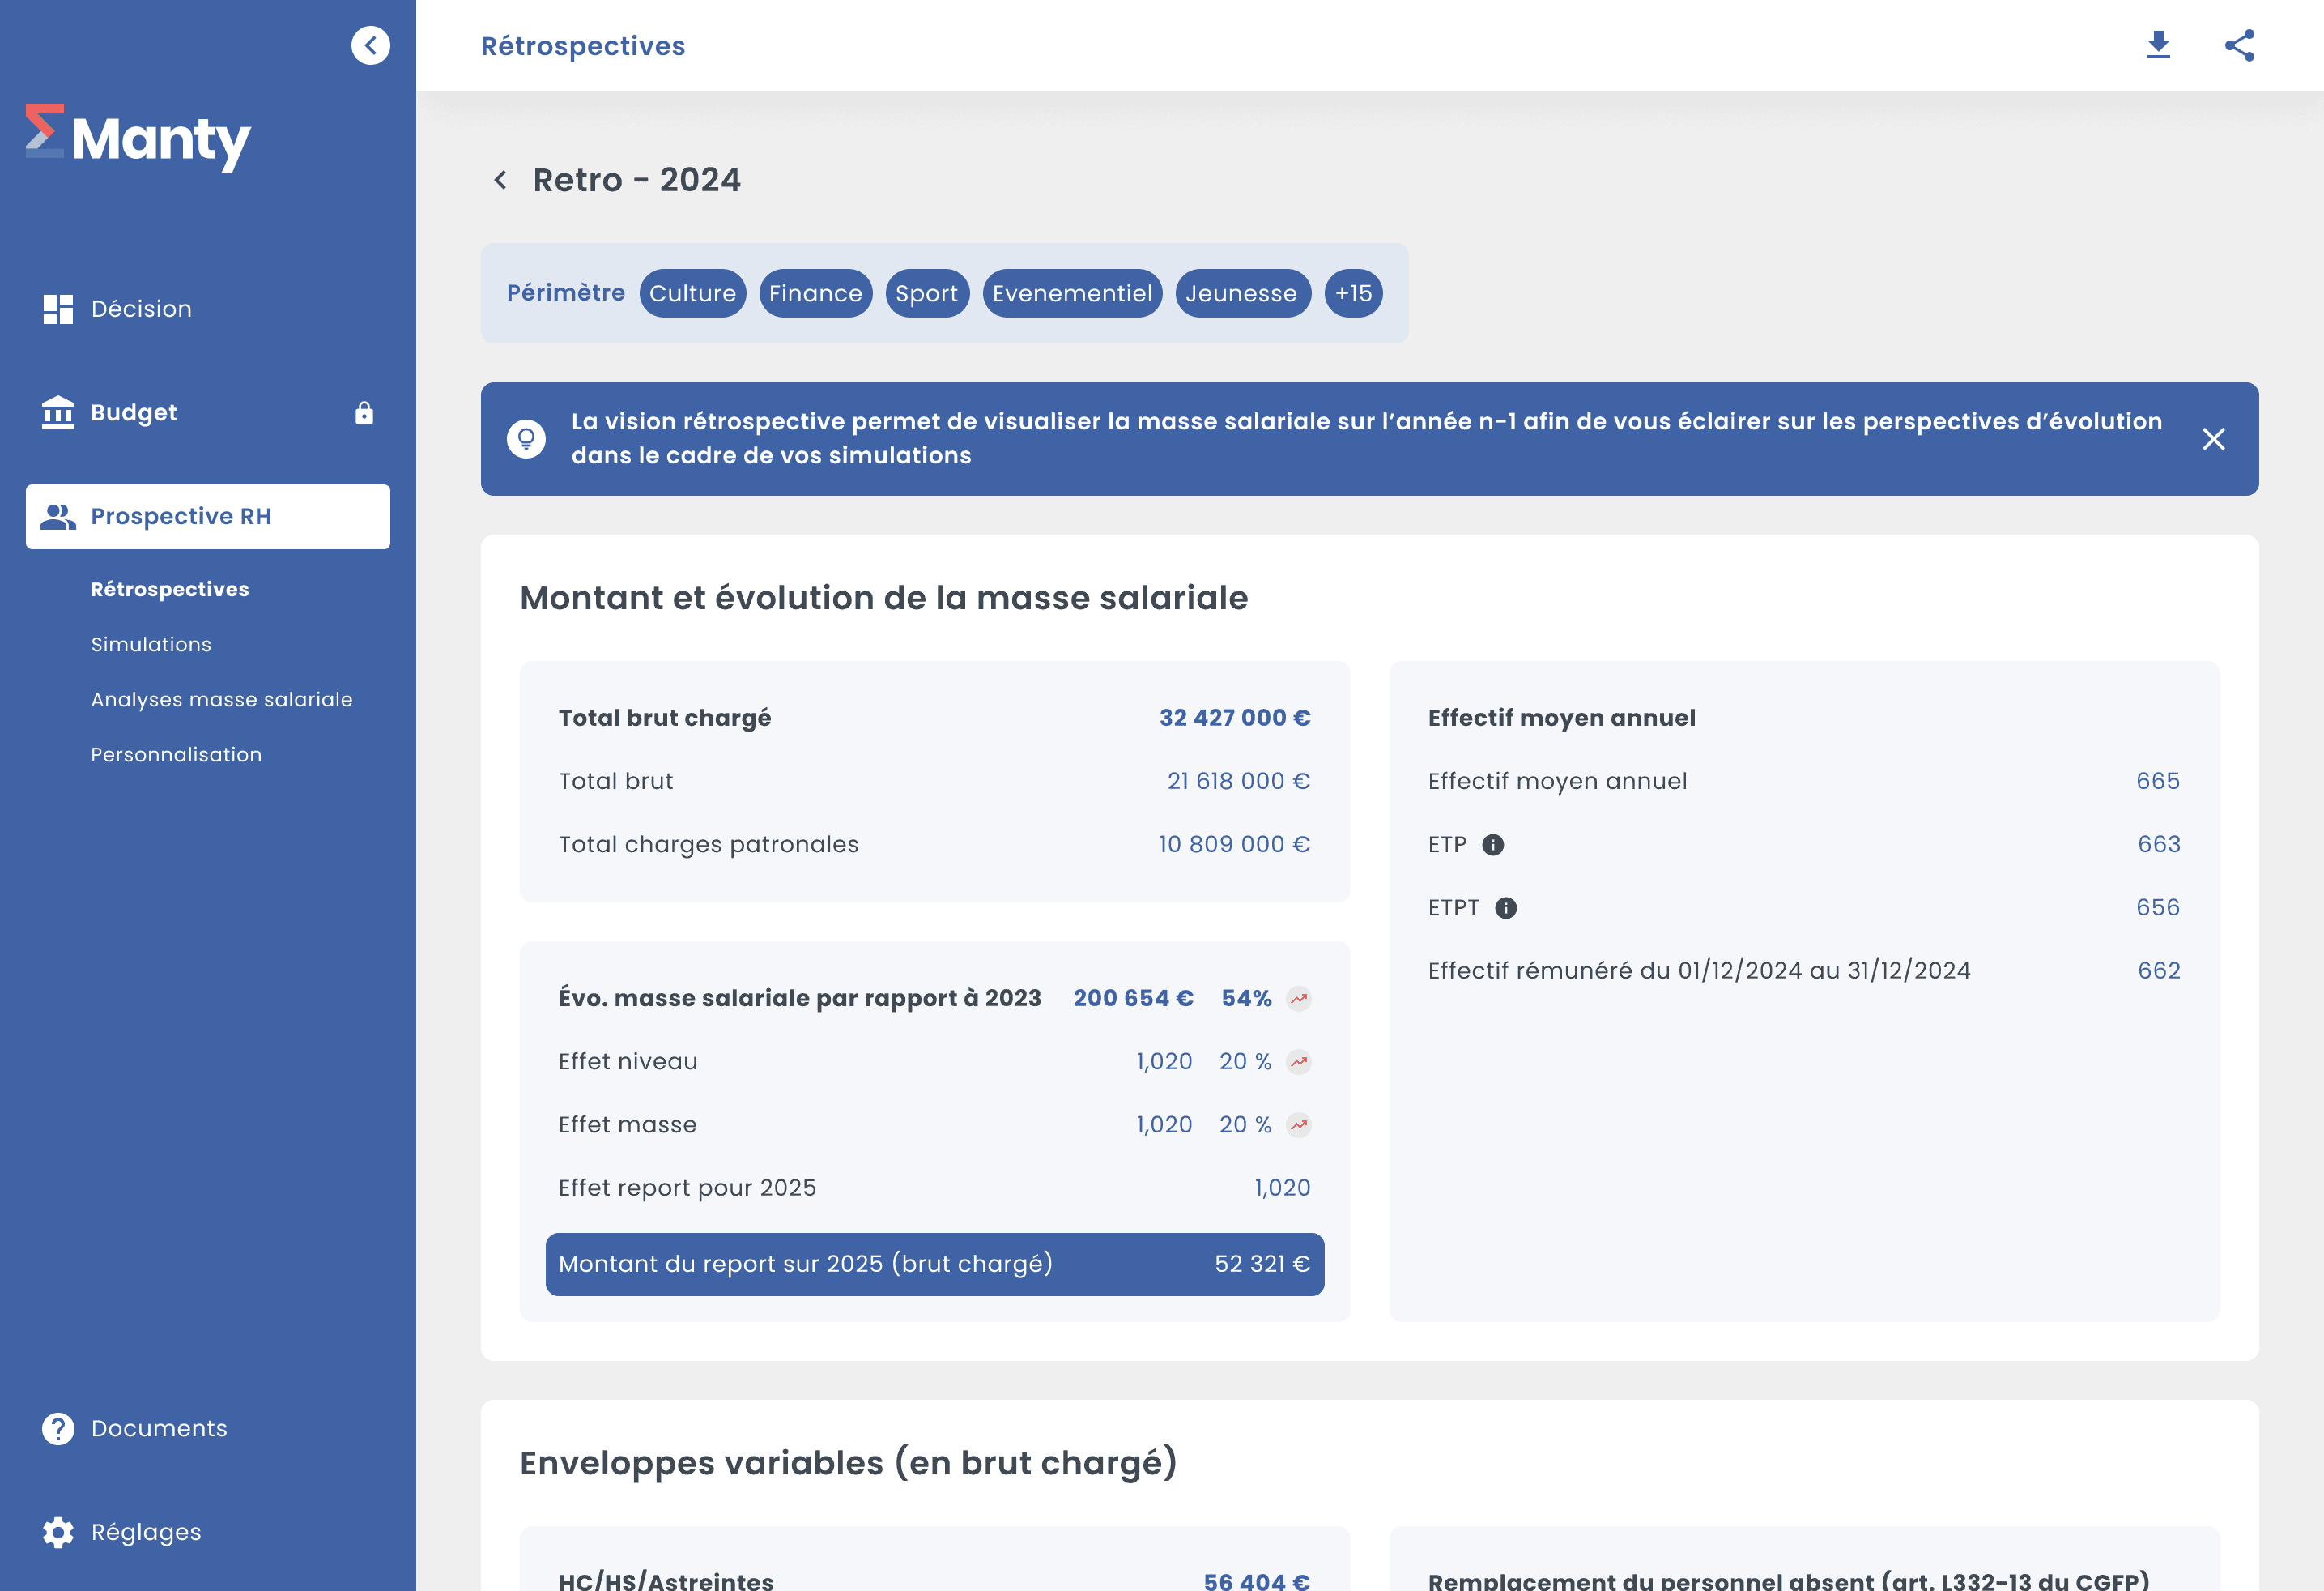2324x1591 pixels.
Task: Click the Budget bank icon
Action: 58,412
